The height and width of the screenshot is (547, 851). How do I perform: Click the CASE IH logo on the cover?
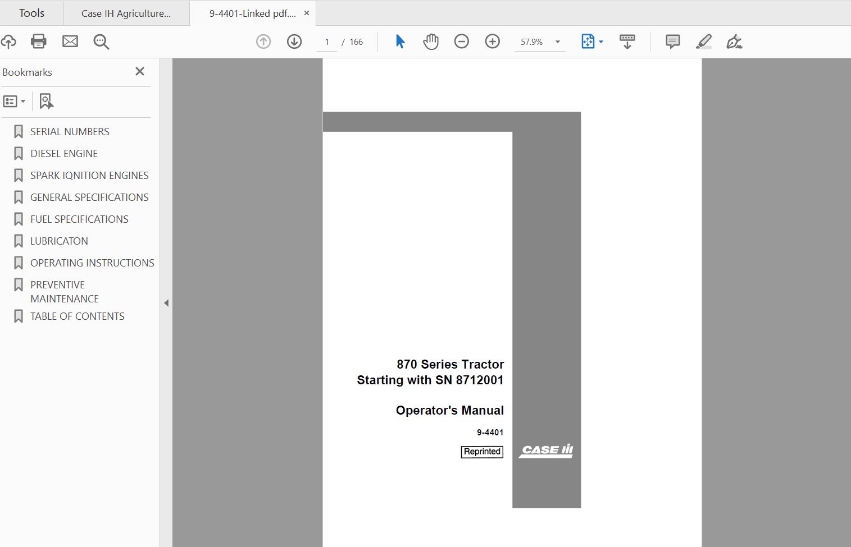pos(547,451)
